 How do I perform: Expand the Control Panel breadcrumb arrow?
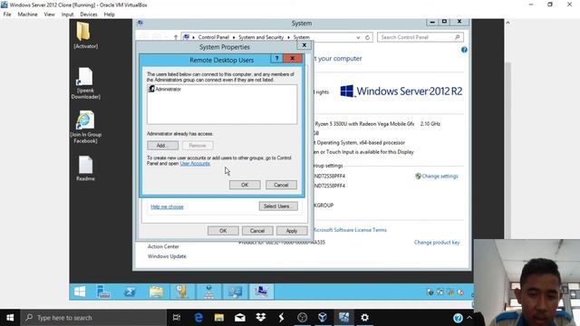click(x=234, y=37)
